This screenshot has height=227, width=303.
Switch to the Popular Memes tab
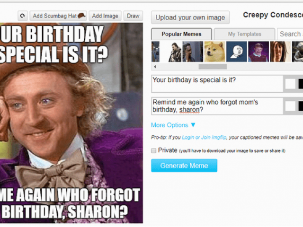(x=181, y=34)
